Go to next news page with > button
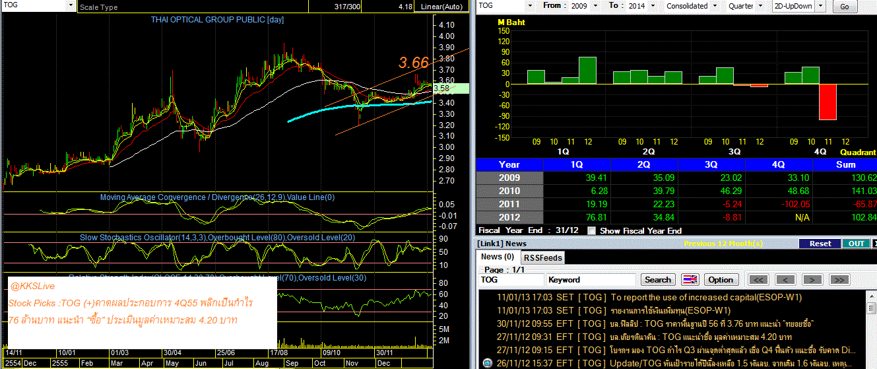The width and height of the screenshot is (877, 369). [x=812, y=280]
